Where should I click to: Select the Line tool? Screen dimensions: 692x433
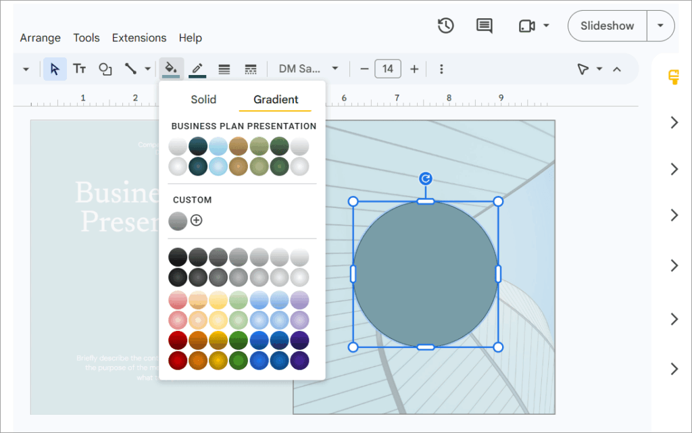click(130, 69)
